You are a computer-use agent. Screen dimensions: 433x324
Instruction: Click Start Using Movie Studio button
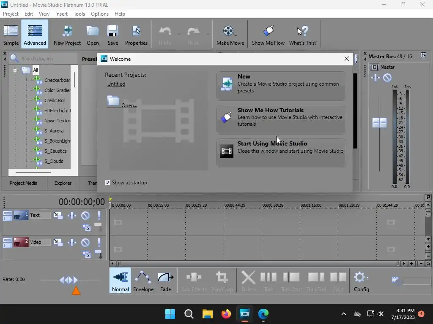coord(281,153)
